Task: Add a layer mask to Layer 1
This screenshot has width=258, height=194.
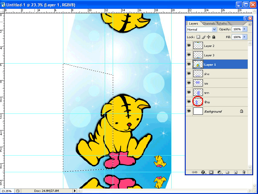Action: [211, 172]
